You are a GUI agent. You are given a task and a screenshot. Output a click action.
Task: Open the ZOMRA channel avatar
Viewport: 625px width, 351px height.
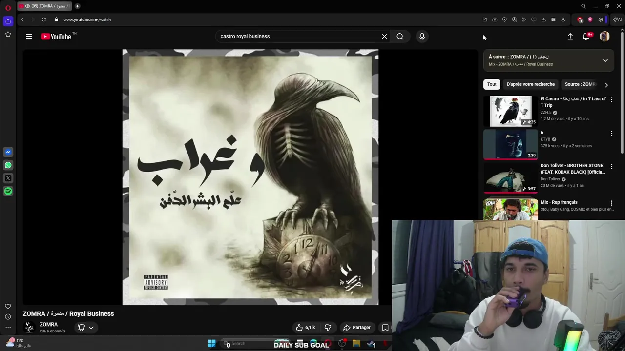(29, 328)
